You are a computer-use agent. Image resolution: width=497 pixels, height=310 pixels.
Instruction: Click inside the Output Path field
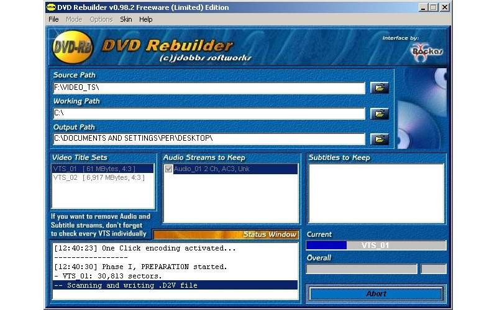pos(209,139)
